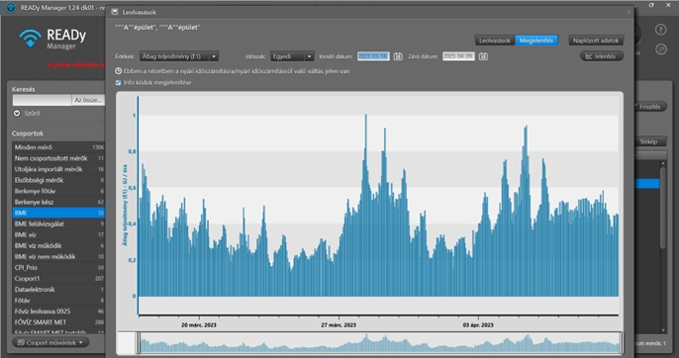Click the 03 ápr. 2023 axis label
Screen dimensions: 679x358
478,325
